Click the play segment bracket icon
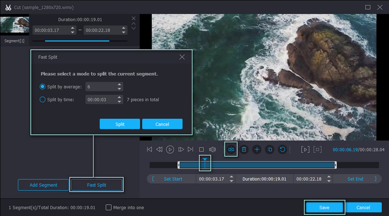Viewport: 389px width, 216px height. coord(305,149)
